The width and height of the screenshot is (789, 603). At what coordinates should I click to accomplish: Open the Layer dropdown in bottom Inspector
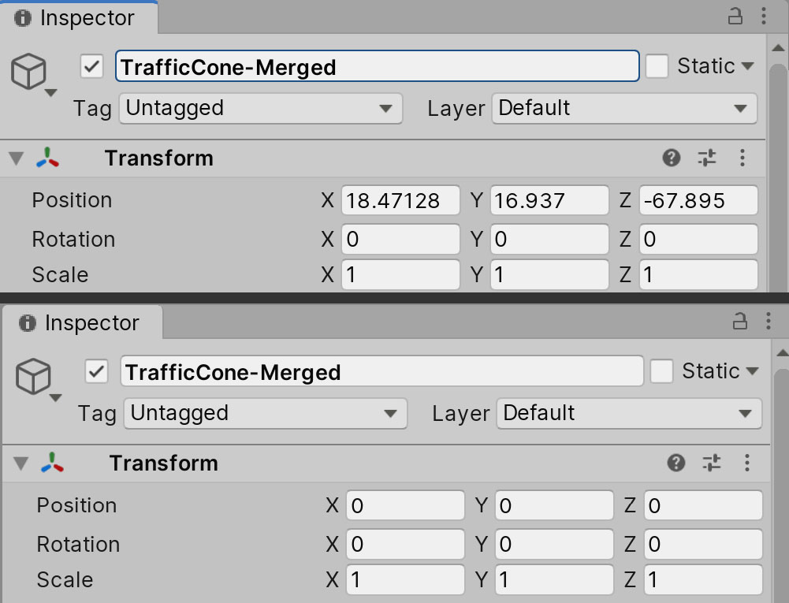tap(628, 413)
